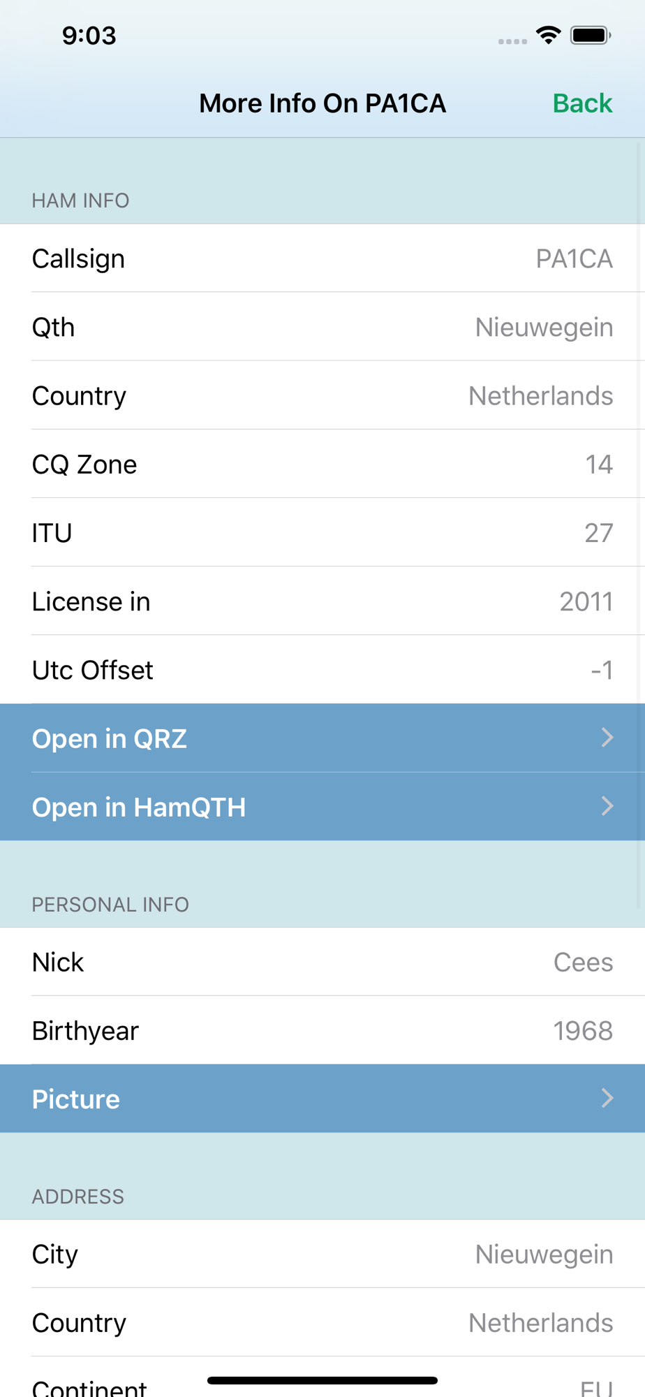Viewport: 645px width, 1397px height.
Task: Select the Birthyear 1968 row
Action: (x=322, y=1030)
